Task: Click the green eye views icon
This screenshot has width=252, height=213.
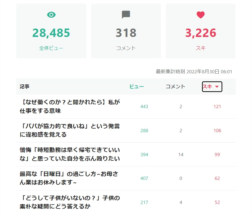Action: [51, 15]
